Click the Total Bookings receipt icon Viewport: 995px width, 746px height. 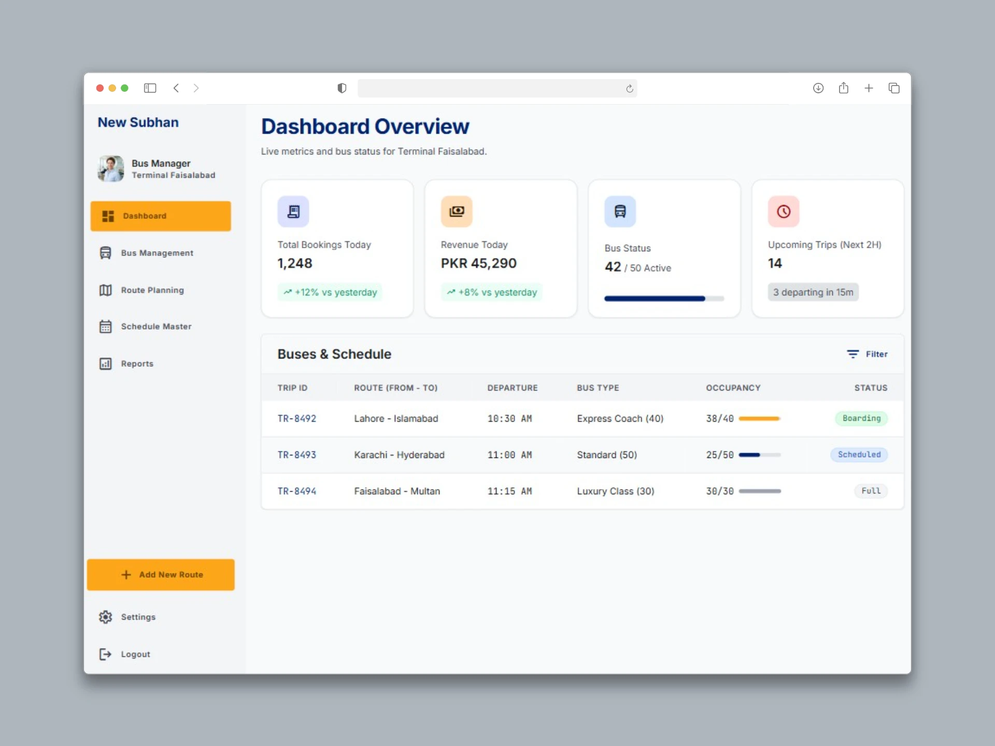293,211
